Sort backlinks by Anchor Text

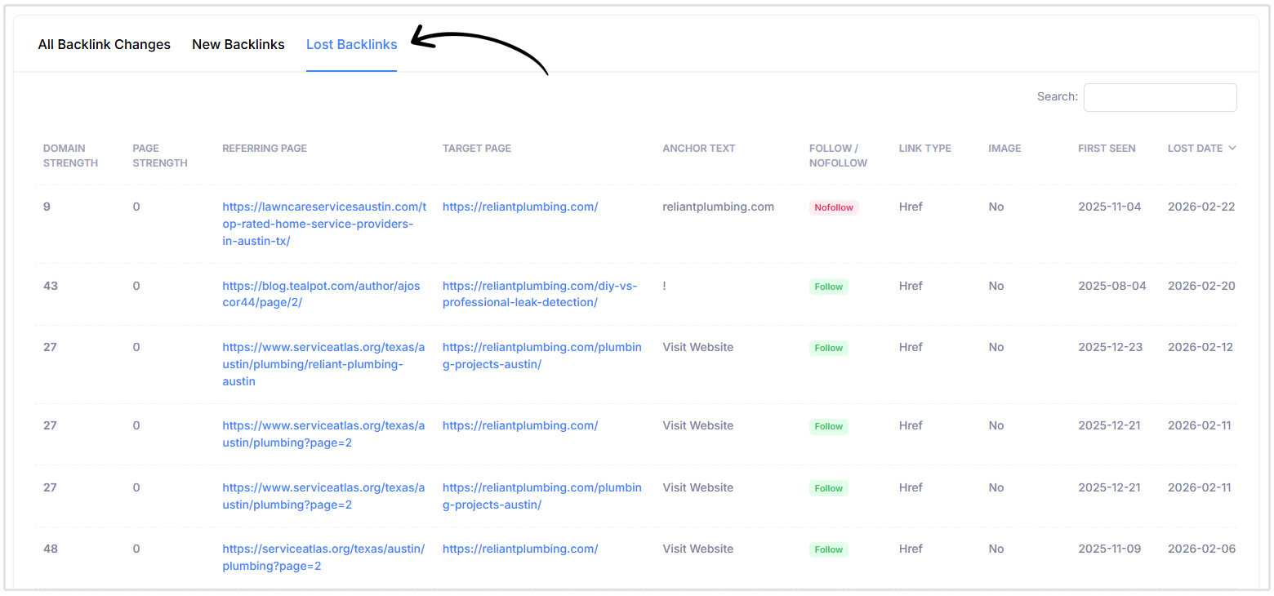point(698,148)
